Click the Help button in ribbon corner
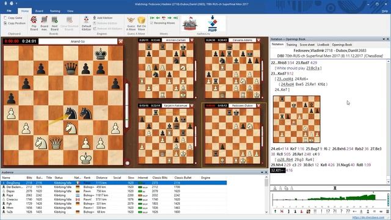The image size is (391, 220). click(385, 11)
